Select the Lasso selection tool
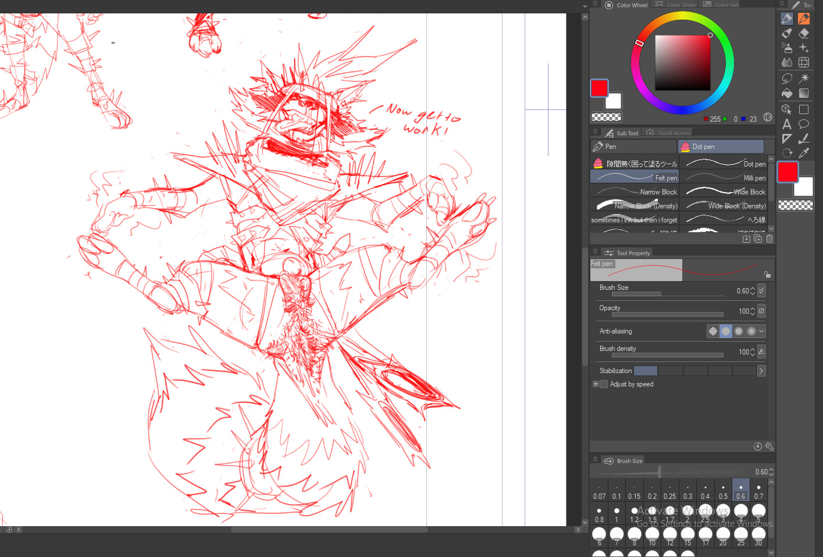 point(787,78)
